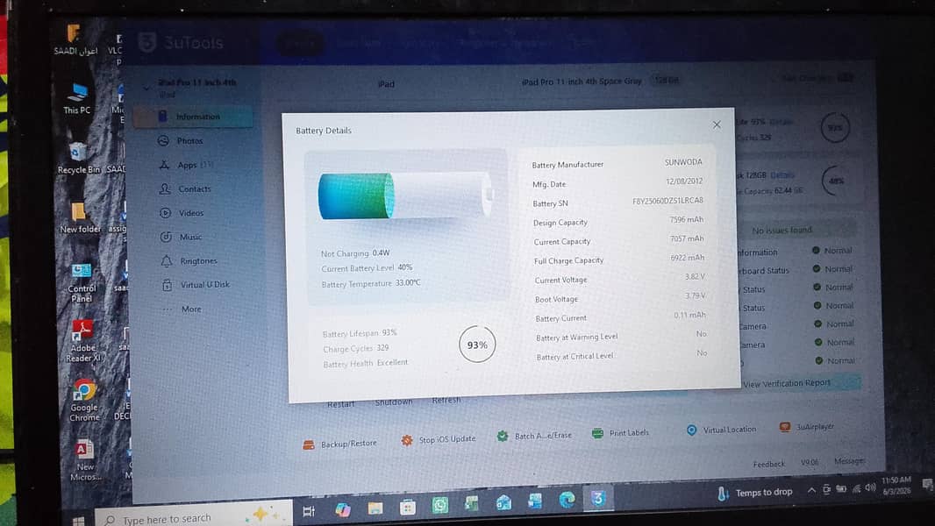Show hidden system tray icons
The height and width of the screenshot is (526, 935).
[811, 490]
